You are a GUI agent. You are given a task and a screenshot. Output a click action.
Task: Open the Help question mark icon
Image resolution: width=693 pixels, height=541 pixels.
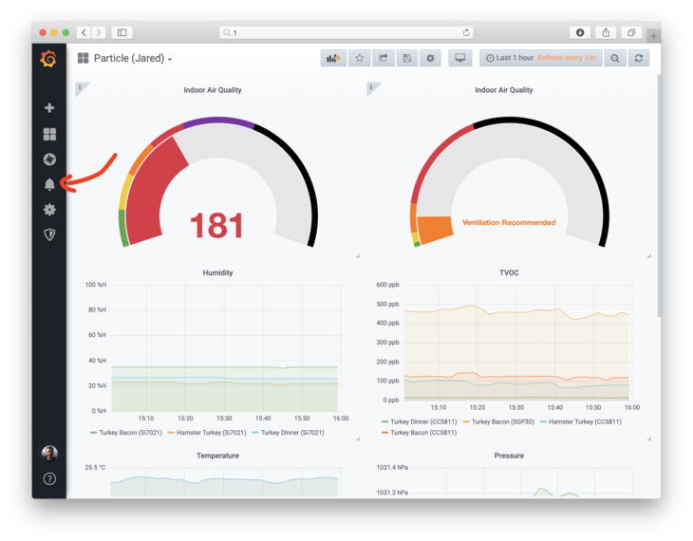coord(49,478)
